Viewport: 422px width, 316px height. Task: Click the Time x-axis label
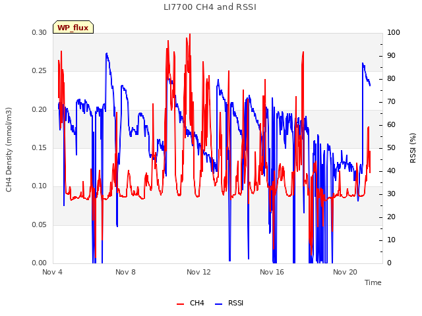pyautogui.click(x=373, y=282)
